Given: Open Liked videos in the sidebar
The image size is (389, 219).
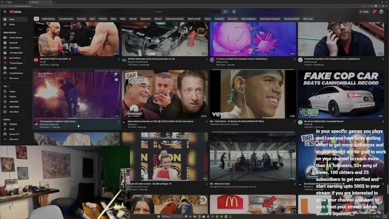Looking at the screenshot, I should [x=15, y=107].
